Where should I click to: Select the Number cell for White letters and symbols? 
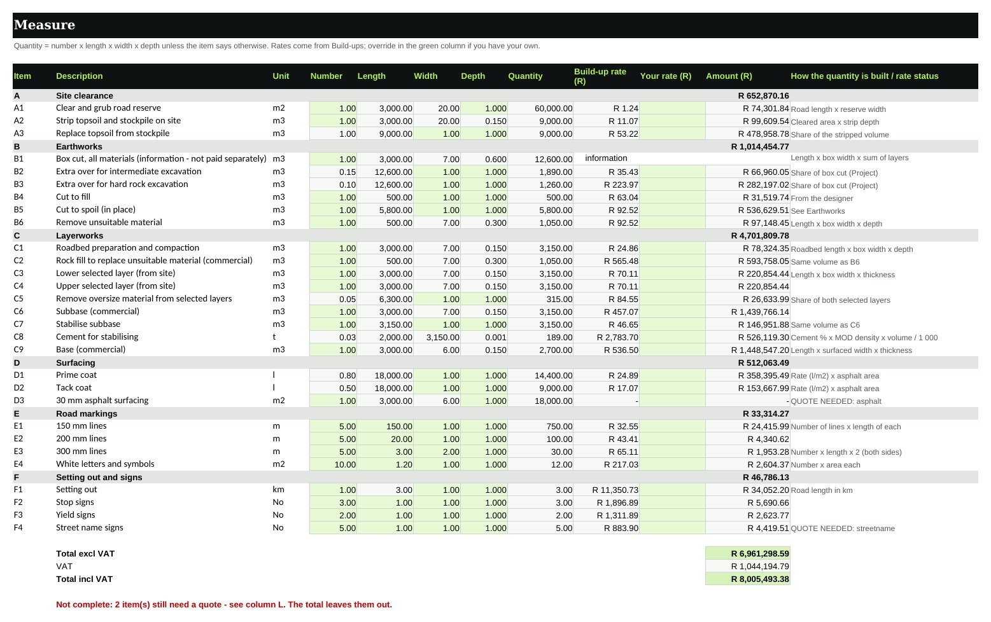333,464
